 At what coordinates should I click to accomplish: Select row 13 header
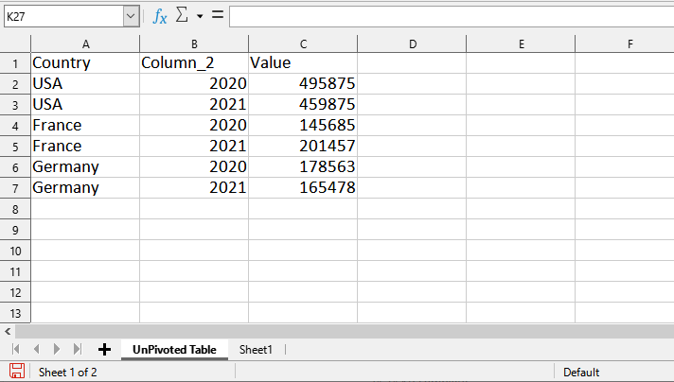[15, 313]
